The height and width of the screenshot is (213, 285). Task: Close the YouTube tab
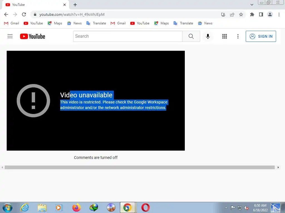65,5
